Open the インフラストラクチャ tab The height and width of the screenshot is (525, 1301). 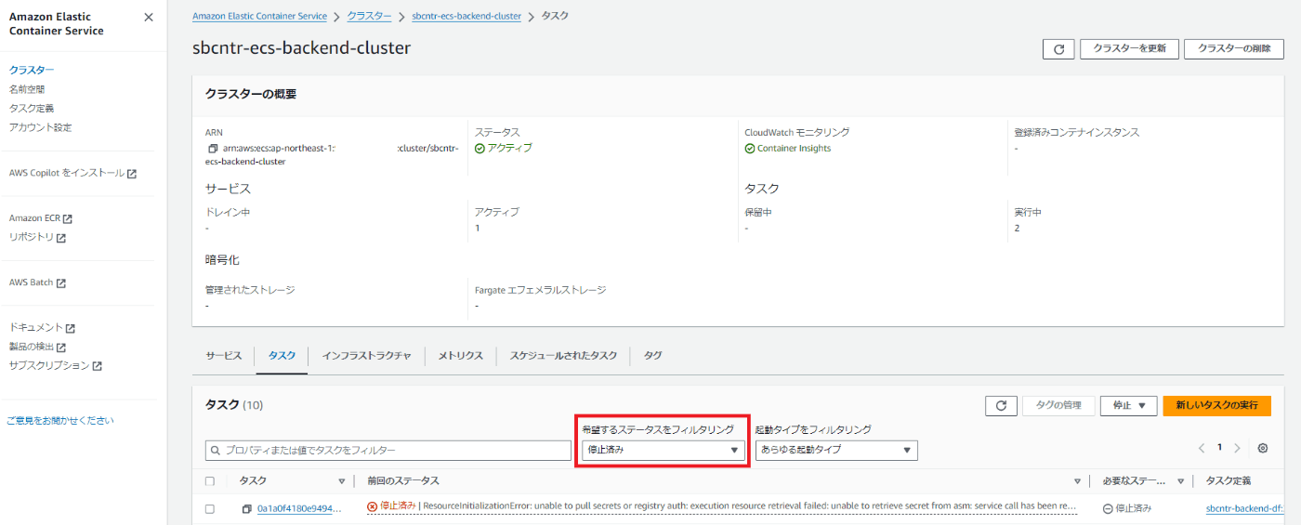(x=366, y=356)
